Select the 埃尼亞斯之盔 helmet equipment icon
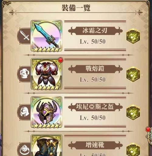 [47, 112]
